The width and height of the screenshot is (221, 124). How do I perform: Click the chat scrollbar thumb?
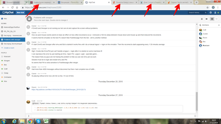[x=197, y=101]
